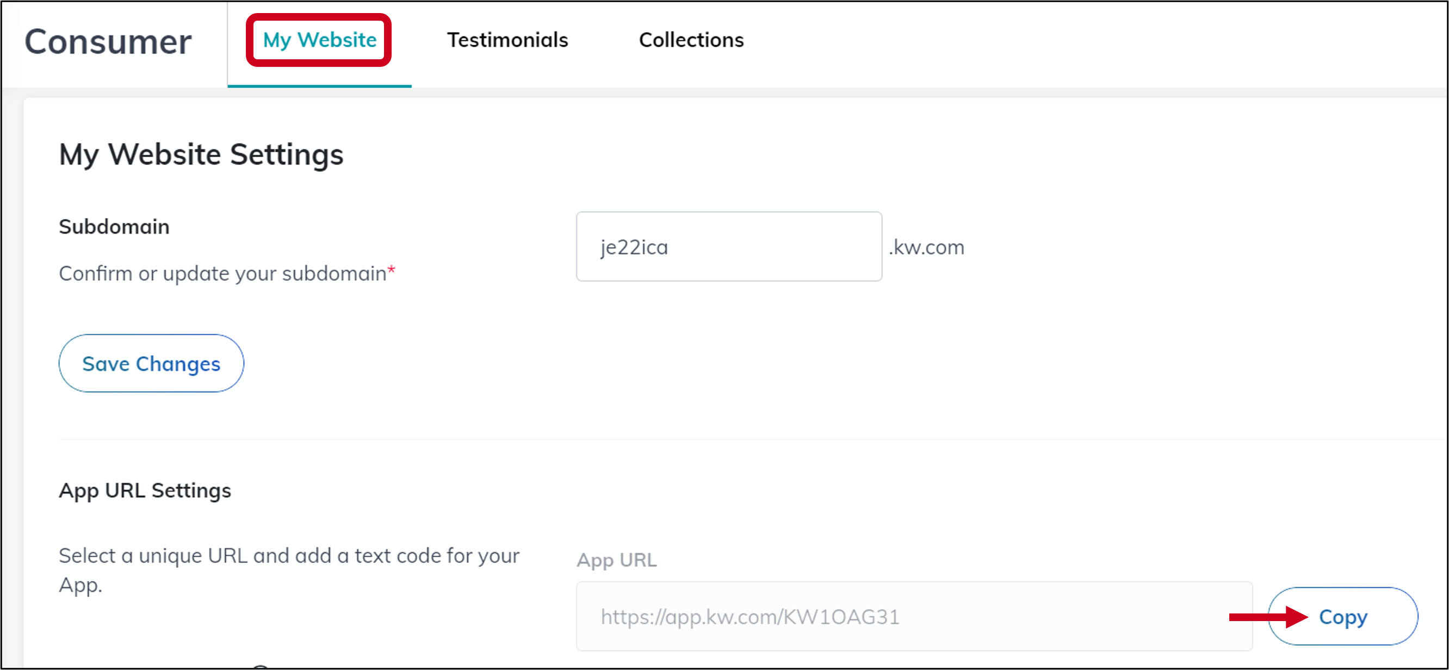Click the App URL Settings section header
The height and width of the screenshot is (670, 1449).
click(145, 490)
